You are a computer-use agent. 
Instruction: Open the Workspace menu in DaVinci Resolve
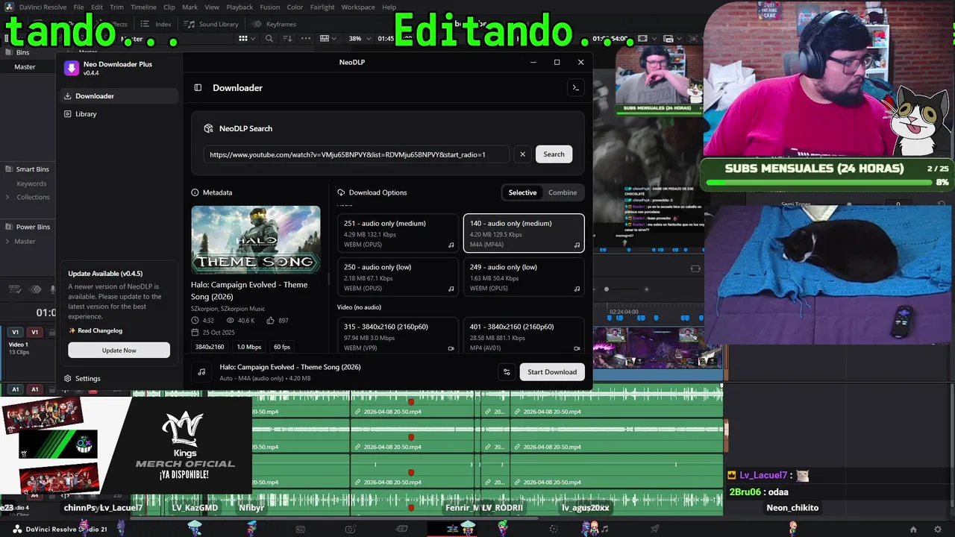pyautogui.click(x=358, y=7)
